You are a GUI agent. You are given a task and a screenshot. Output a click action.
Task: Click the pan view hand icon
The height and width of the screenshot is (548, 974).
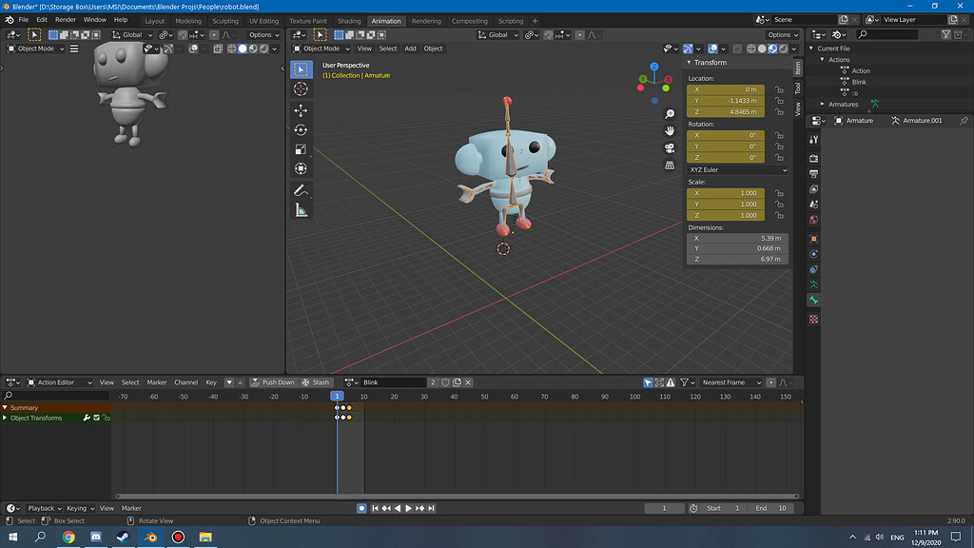click(670, 131)
